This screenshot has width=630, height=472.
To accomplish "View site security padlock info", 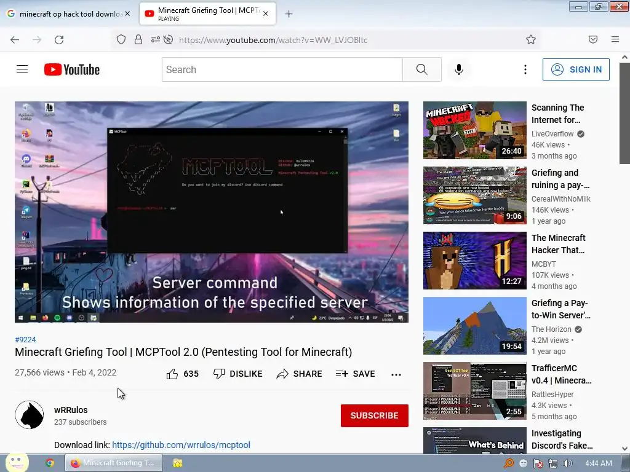I will (x=138, y=39).
